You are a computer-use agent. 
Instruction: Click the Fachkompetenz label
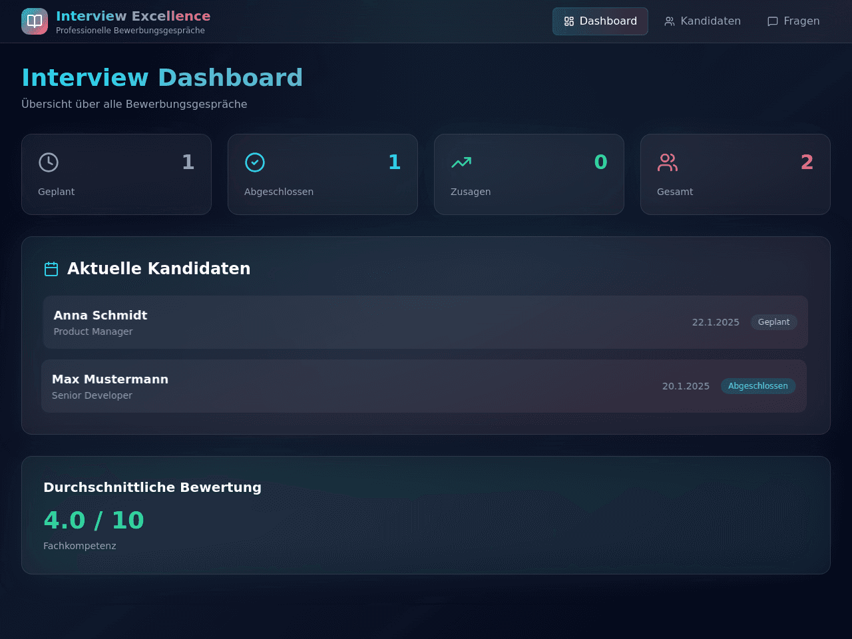click(80, 546)
